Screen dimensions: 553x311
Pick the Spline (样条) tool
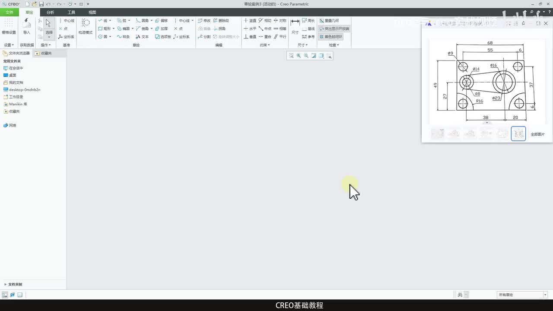point(123,37)
